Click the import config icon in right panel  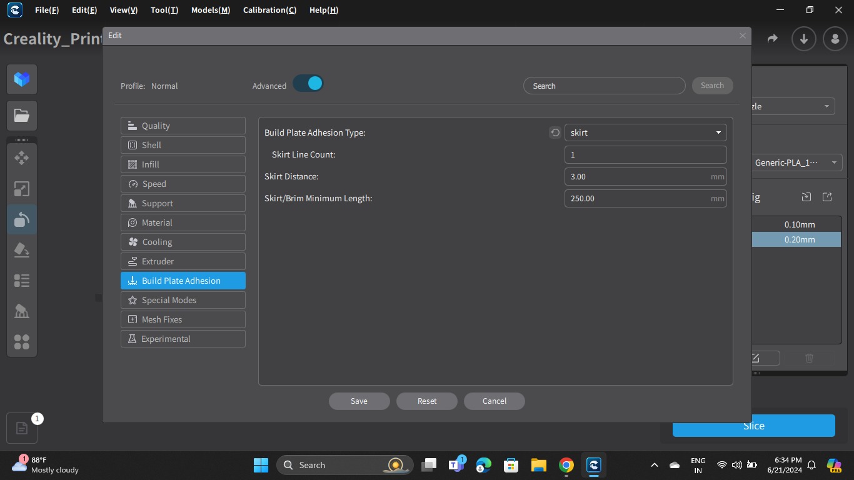806,197
